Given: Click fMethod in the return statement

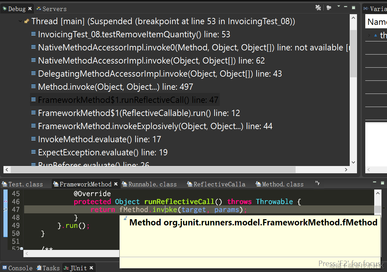Looking at the screenshot, I should (x=133, y=210).
